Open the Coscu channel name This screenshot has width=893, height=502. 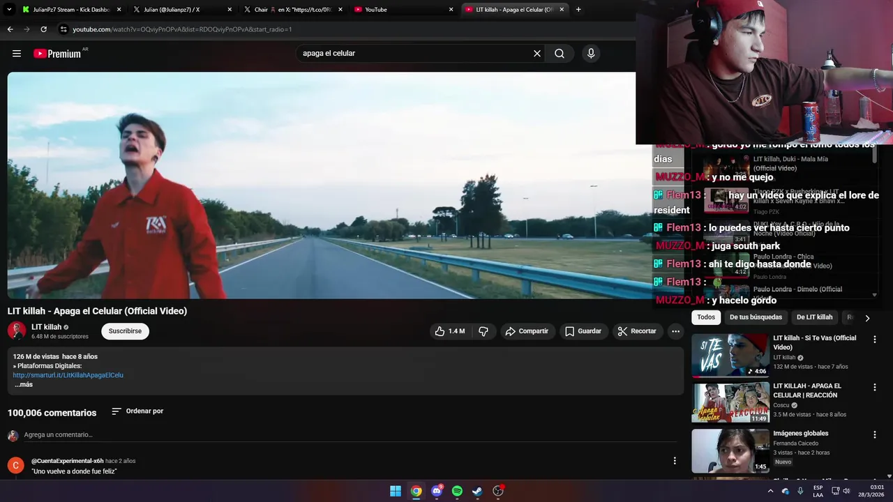click(781, 405)
